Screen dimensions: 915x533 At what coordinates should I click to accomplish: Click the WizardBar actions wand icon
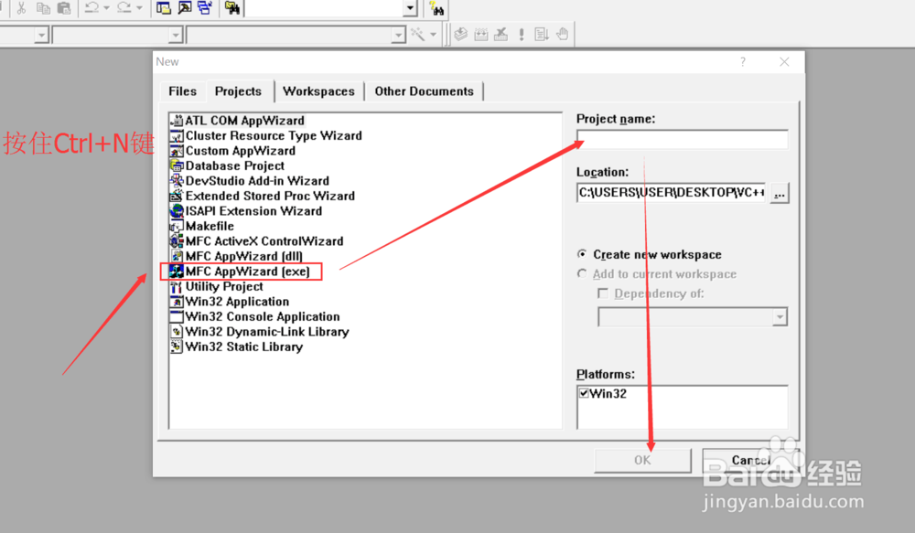tap(418, 35)
